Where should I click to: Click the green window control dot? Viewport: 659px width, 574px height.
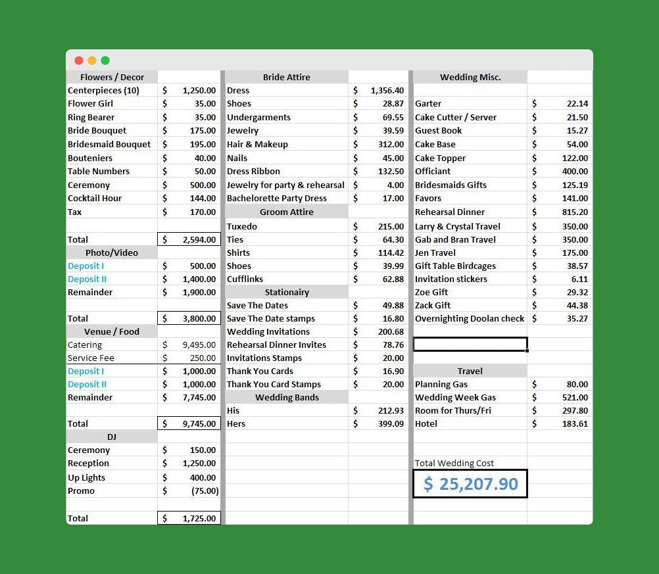point(105,60)
